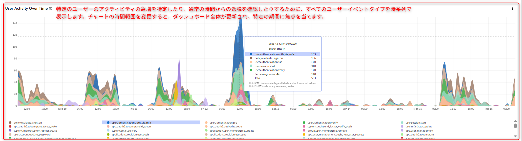Click the 60 y-axis label
The width and height of the screenshot is (522, 141).
(x=16, y=70)
